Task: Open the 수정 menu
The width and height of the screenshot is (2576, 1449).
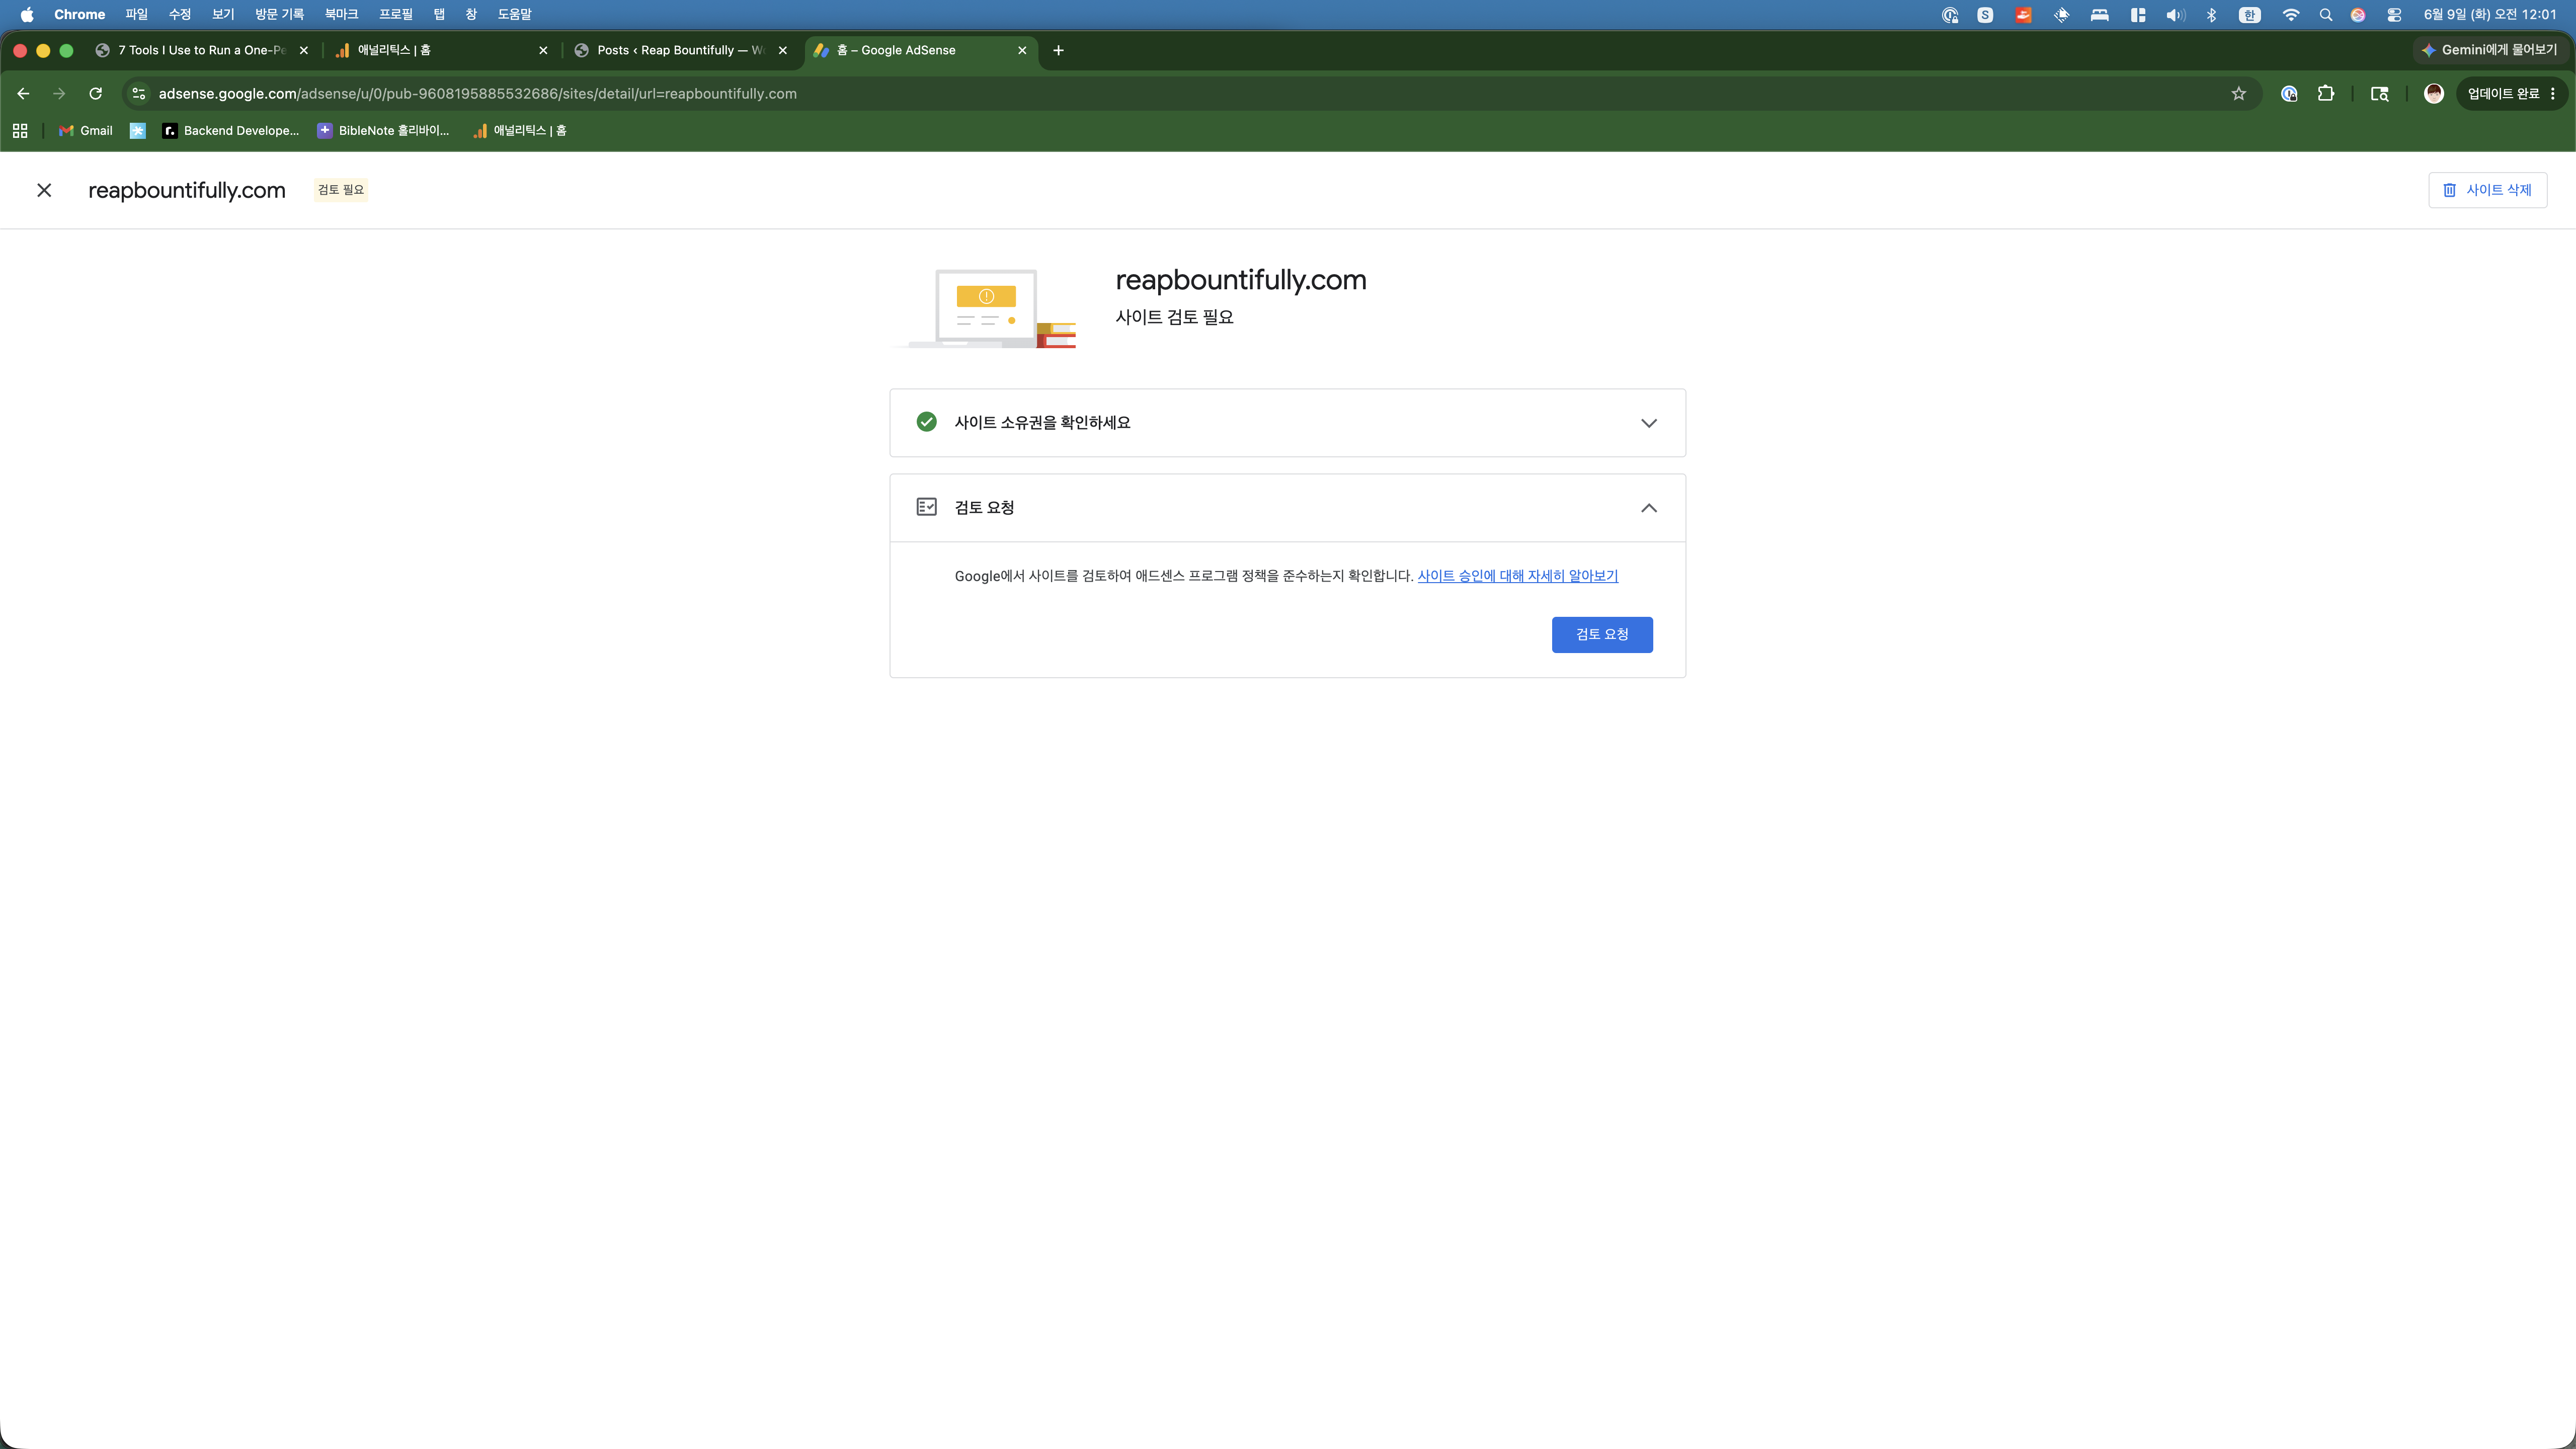Action: coord(180,14)
